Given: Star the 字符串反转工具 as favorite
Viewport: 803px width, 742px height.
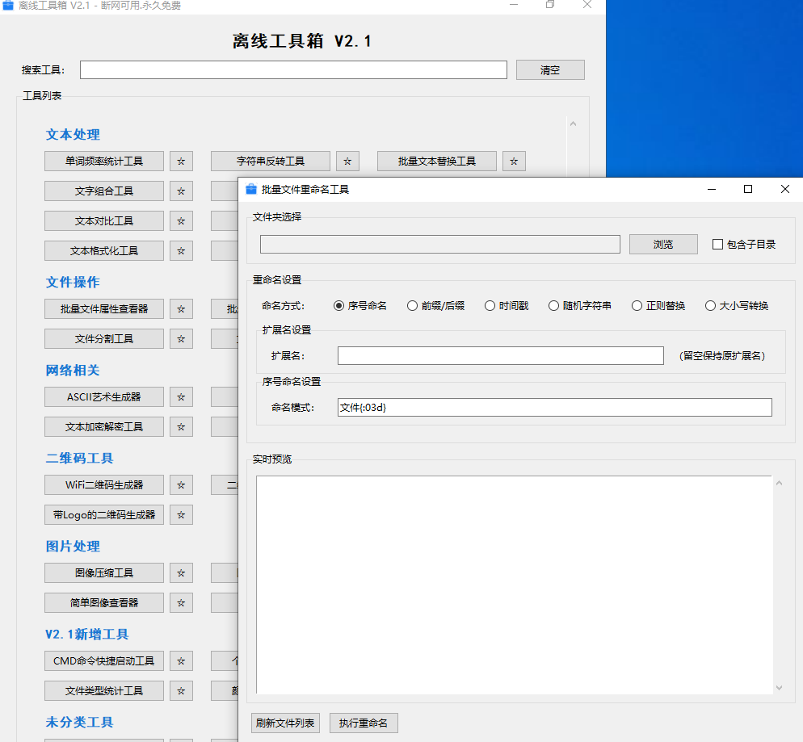Looking at the screenshot, I should (x=347, y=161).
